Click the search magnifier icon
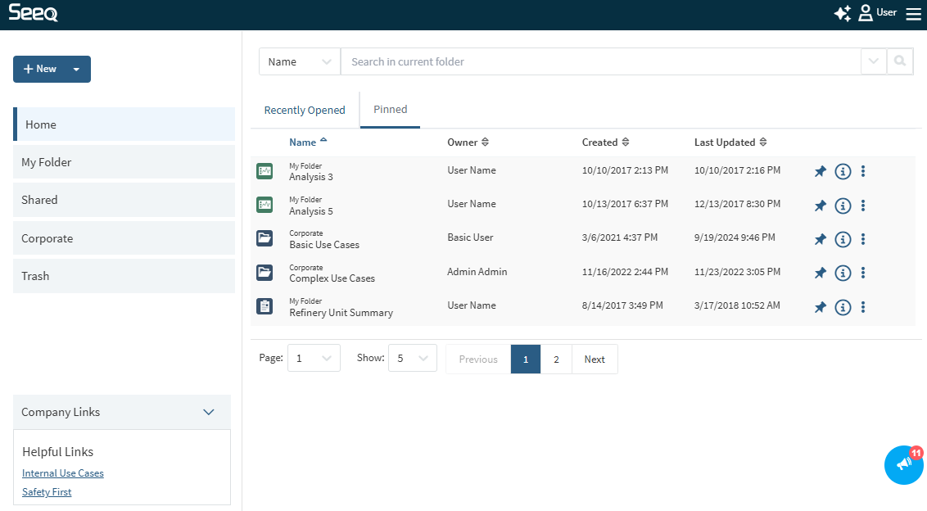Viewport: 927px width, 511px height. click(x=900, y=61)
